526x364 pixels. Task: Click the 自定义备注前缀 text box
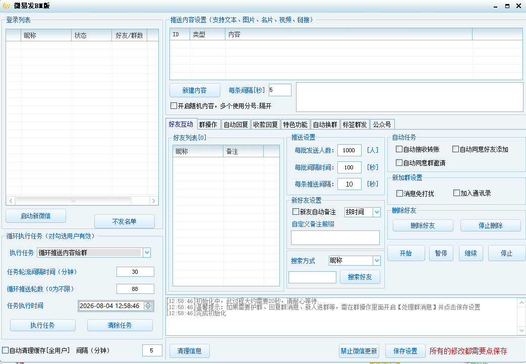pyautogui.click(x=335, y=237)
